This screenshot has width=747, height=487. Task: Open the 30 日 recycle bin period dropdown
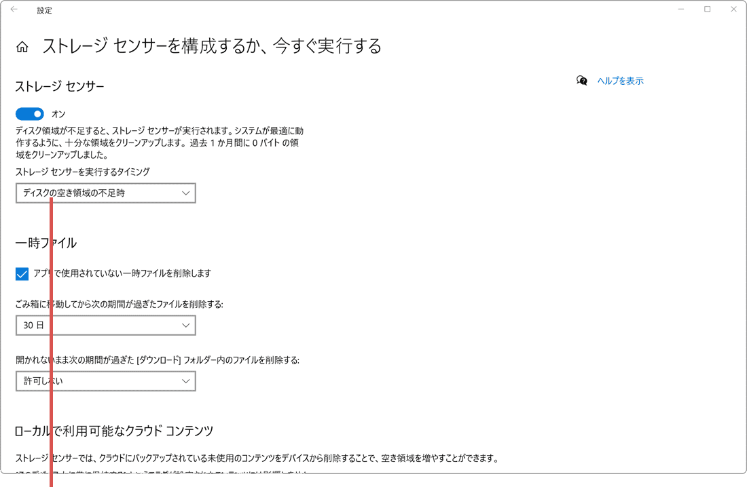coord(105,325)
